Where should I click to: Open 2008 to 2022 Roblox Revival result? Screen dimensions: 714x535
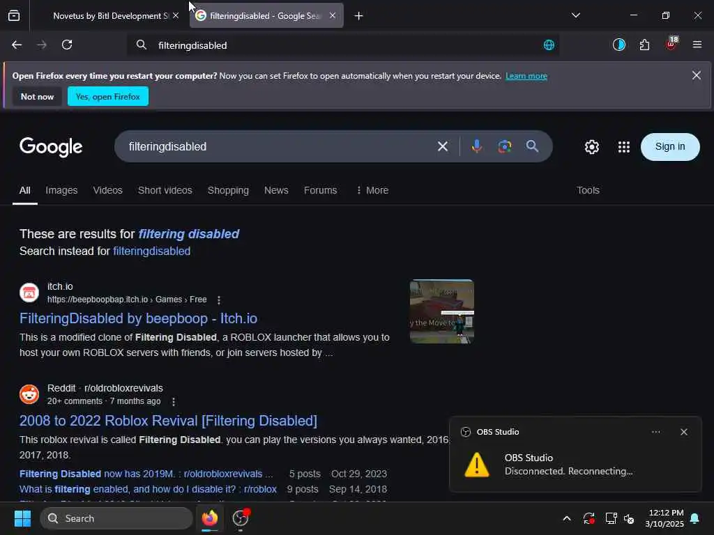(x=168, y=421)
